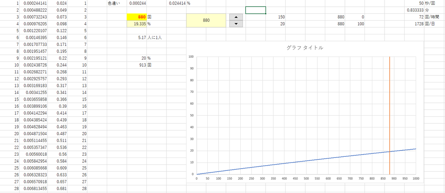The width and height of the screenshot is (445, 193).
Task: Click the cell containing 0.024414
Action: point(177,3)
